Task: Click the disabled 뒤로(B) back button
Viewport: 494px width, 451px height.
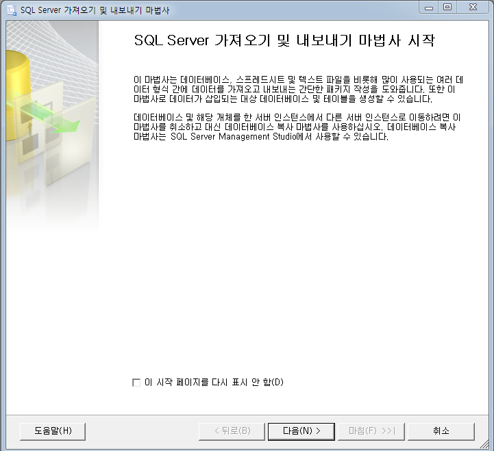Action: (232, 431)
